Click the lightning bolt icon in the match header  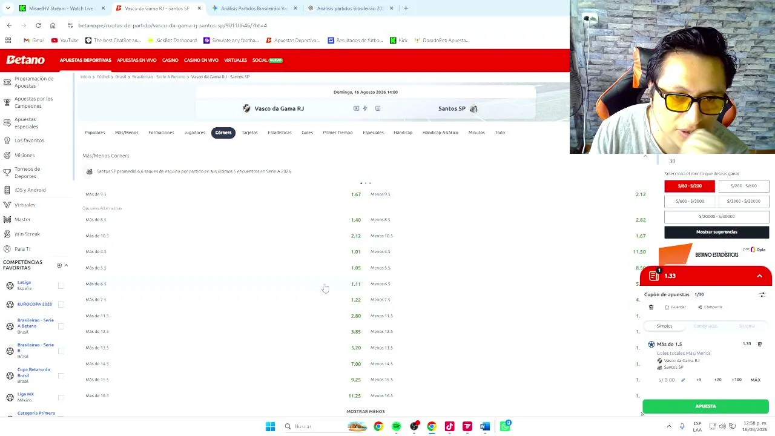(365, 108)
